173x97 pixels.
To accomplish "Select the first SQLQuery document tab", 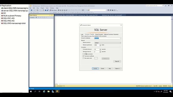I will 64,15.
